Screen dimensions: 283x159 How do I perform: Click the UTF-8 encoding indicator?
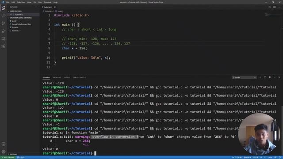click(256, 157)
